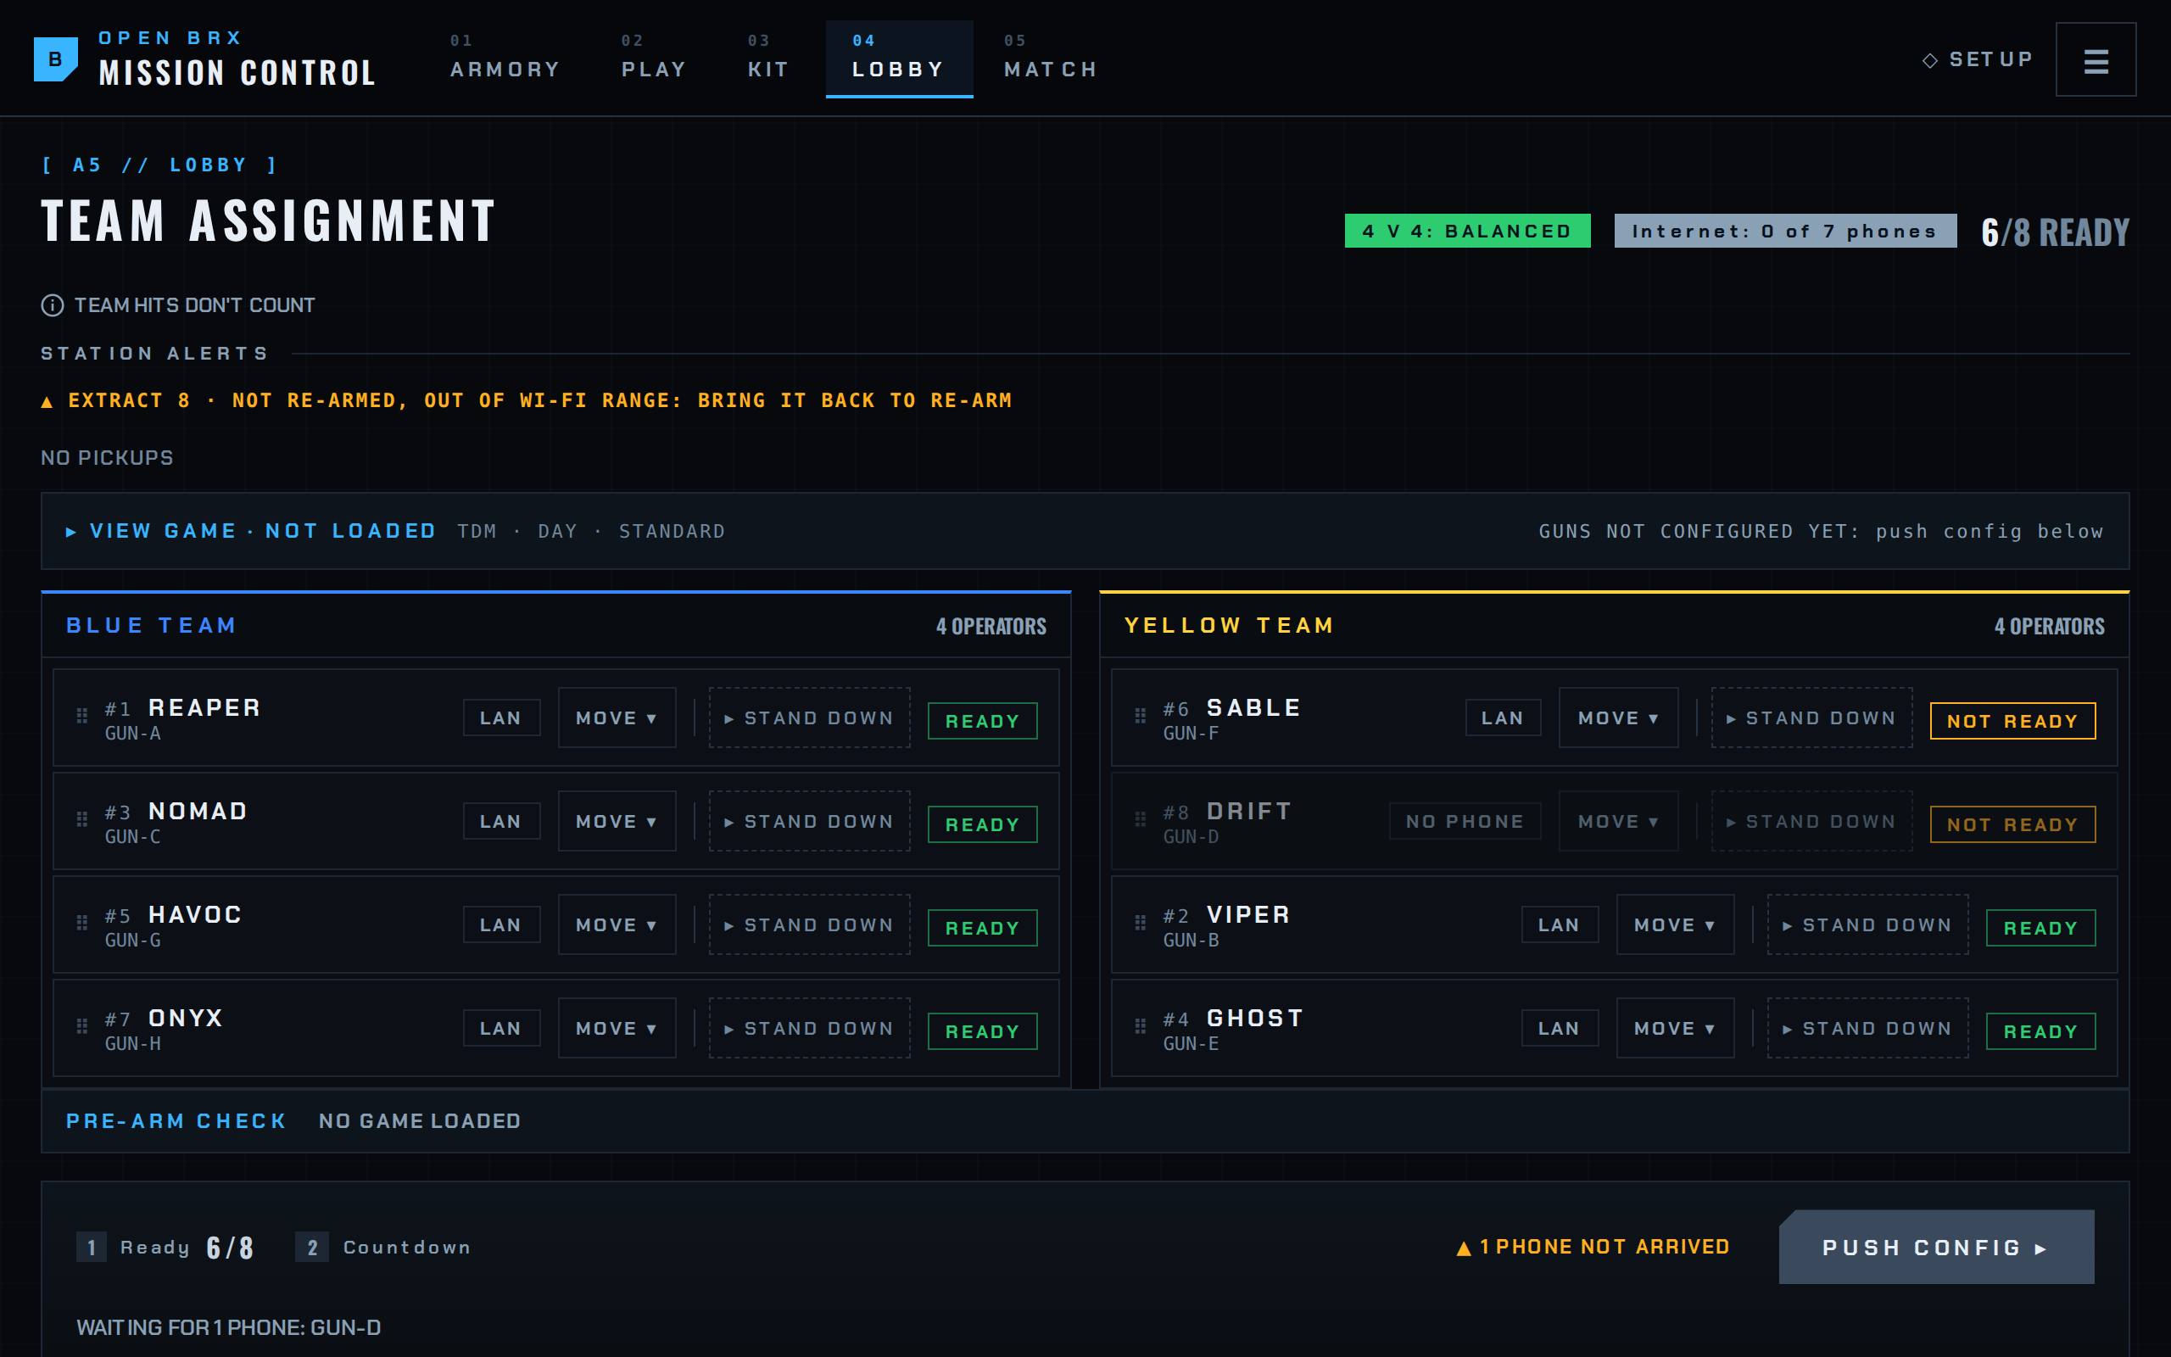Toggle Sable's NOT READY status

click(x=2012, y=721)
